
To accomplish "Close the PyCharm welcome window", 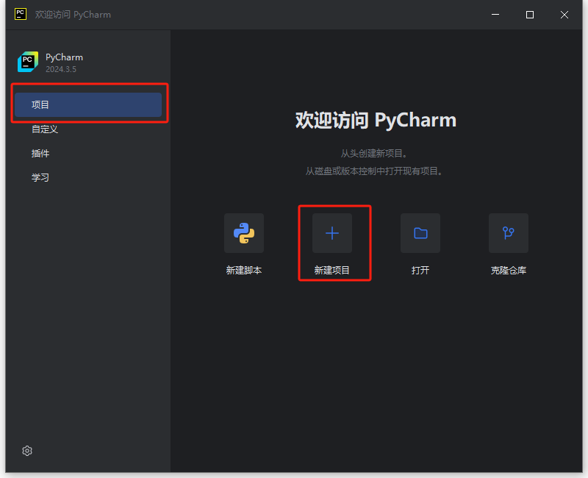I will 564,15.
